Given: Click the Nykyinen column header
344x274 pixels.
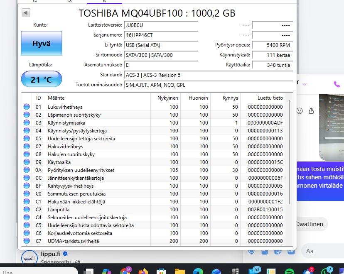Looking at the screenshot, I should [x=166, y=98].
